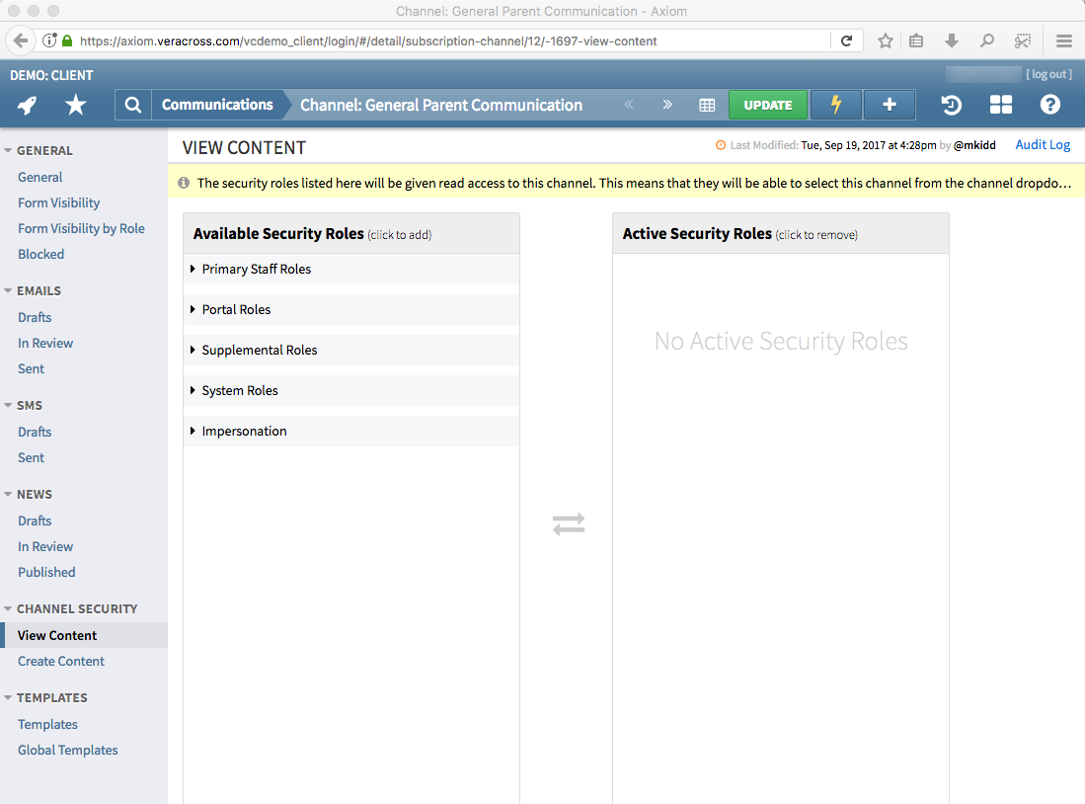This screenshot has height=804, width=1085.
Task: Open search with the magnifying glass icon
Action: [x=132, y=104]
